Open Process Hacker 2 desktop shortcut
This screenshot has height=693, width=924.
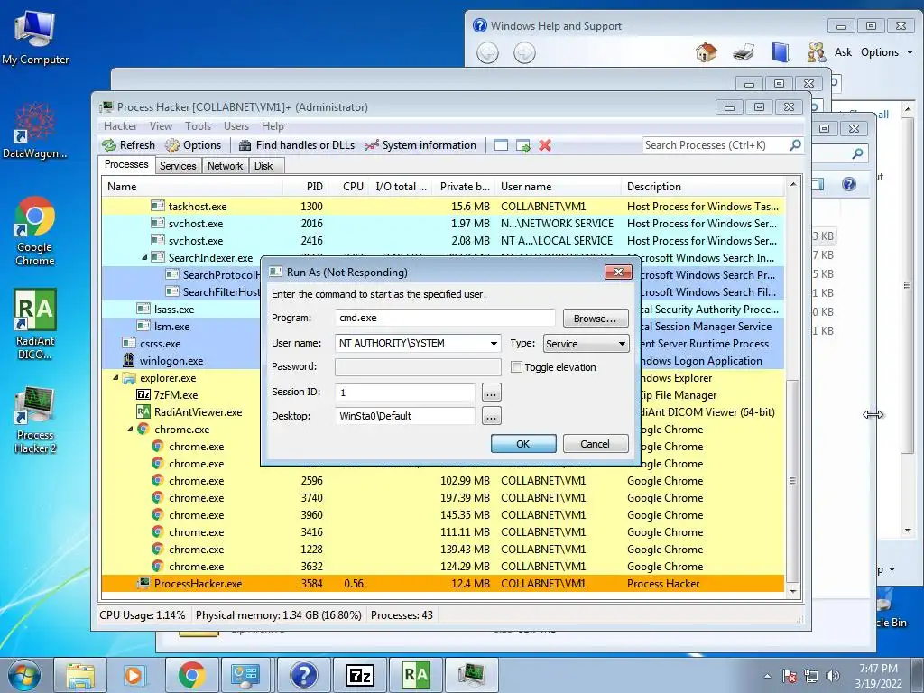pos(35,420)
